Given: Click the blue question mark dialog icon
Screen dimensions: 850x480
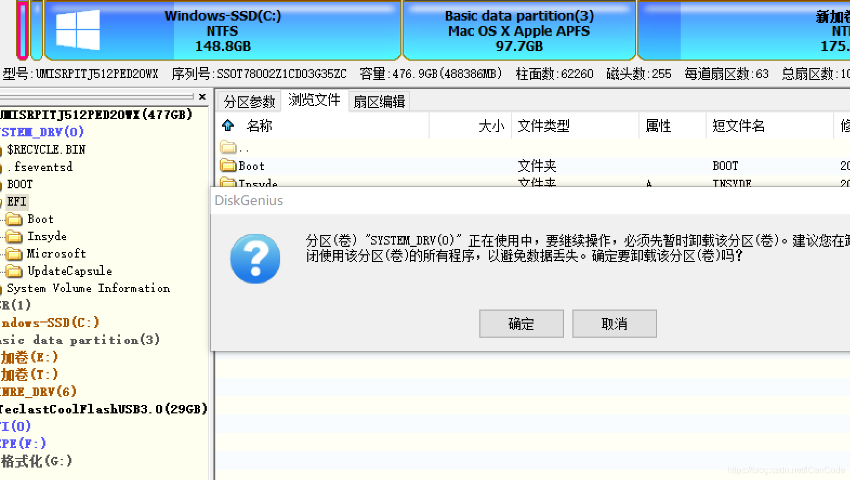Looking at the screenshot, I should (x=255, y=259).
